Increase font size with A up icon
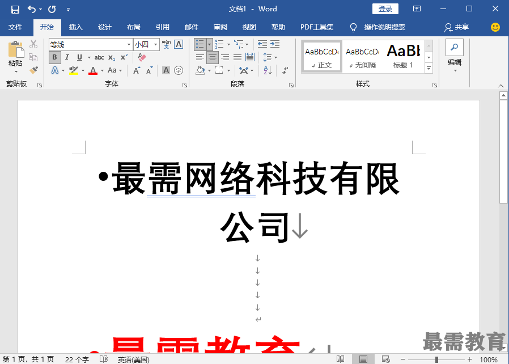The width and height of the screenshot is (509, 364). [137, 70]
